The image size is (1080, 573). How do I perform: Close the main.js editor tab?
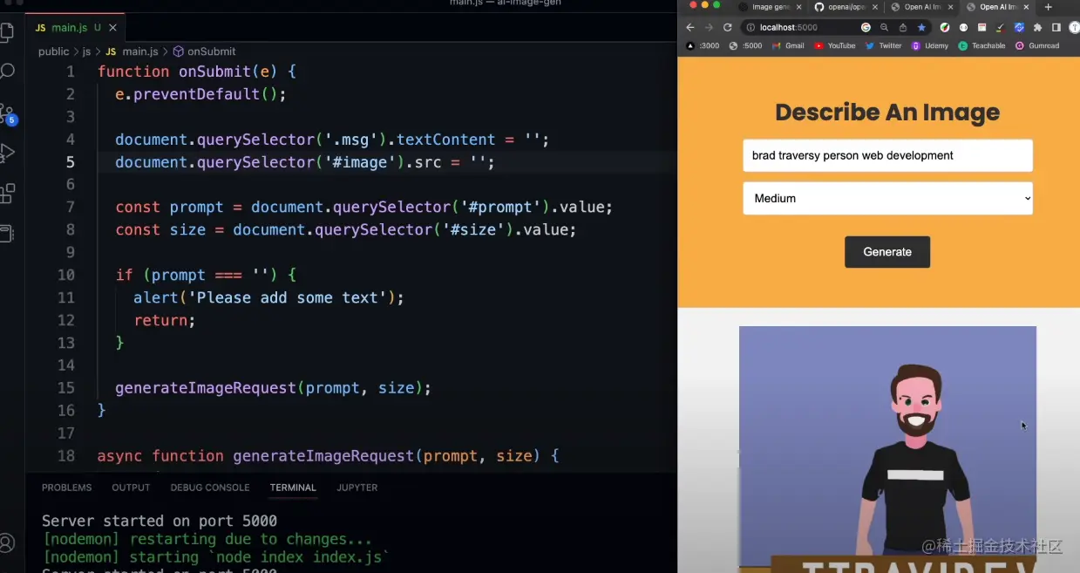click(113, 28)
